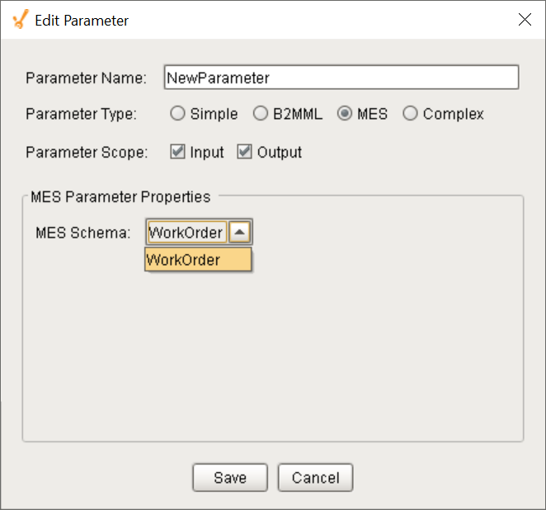Choose the B2MML radio button
Viewport: 546px width, 510px height.
point(261,115)
